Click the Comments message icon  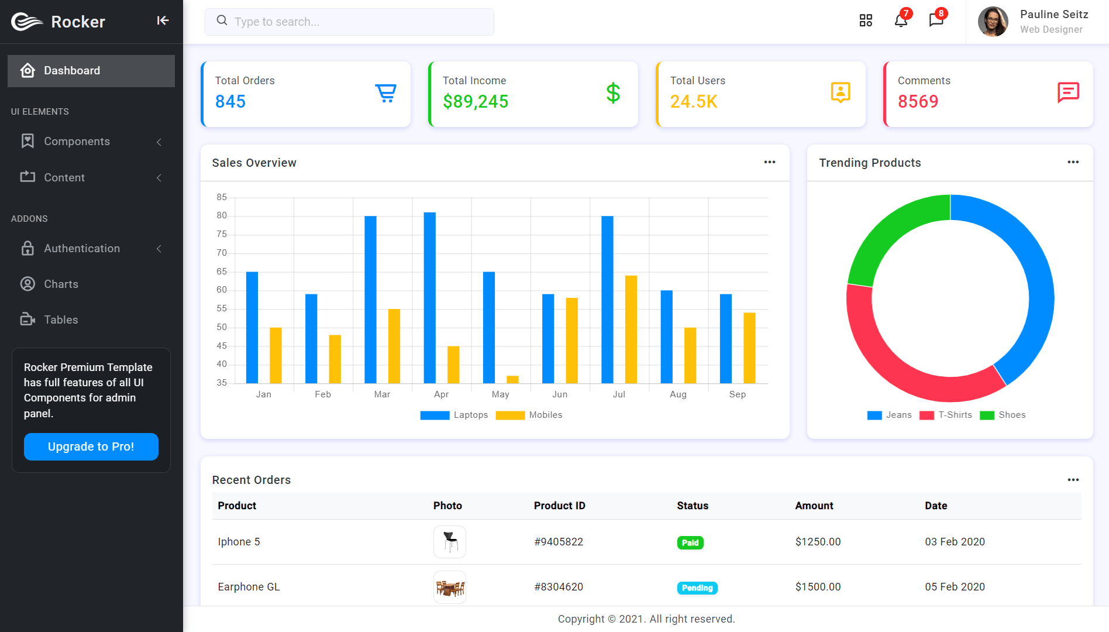click(x=1068, y=93)
